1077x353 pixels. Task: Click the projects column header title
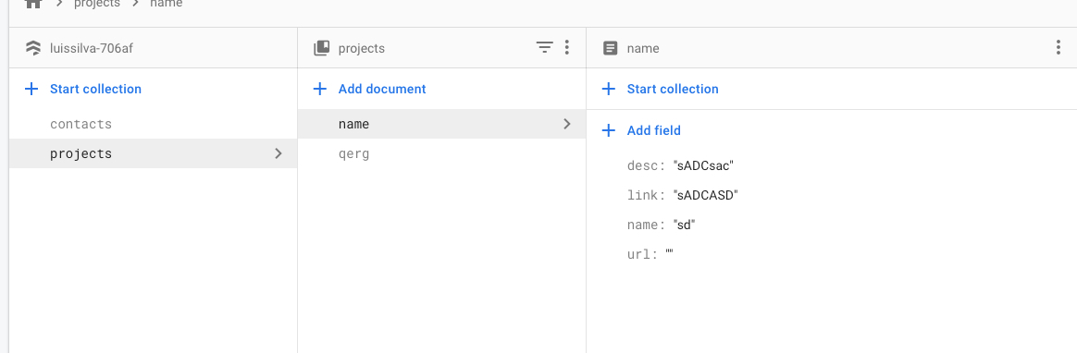361,48
